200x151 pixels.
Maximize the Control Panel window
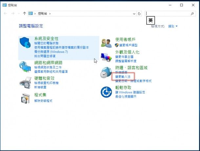pyautogui.click(x=182, y=5)
